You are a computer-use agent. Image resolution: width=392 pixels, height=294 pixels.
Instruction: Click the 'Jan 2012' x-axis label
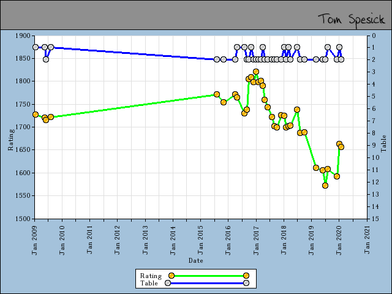coord(117,240)
